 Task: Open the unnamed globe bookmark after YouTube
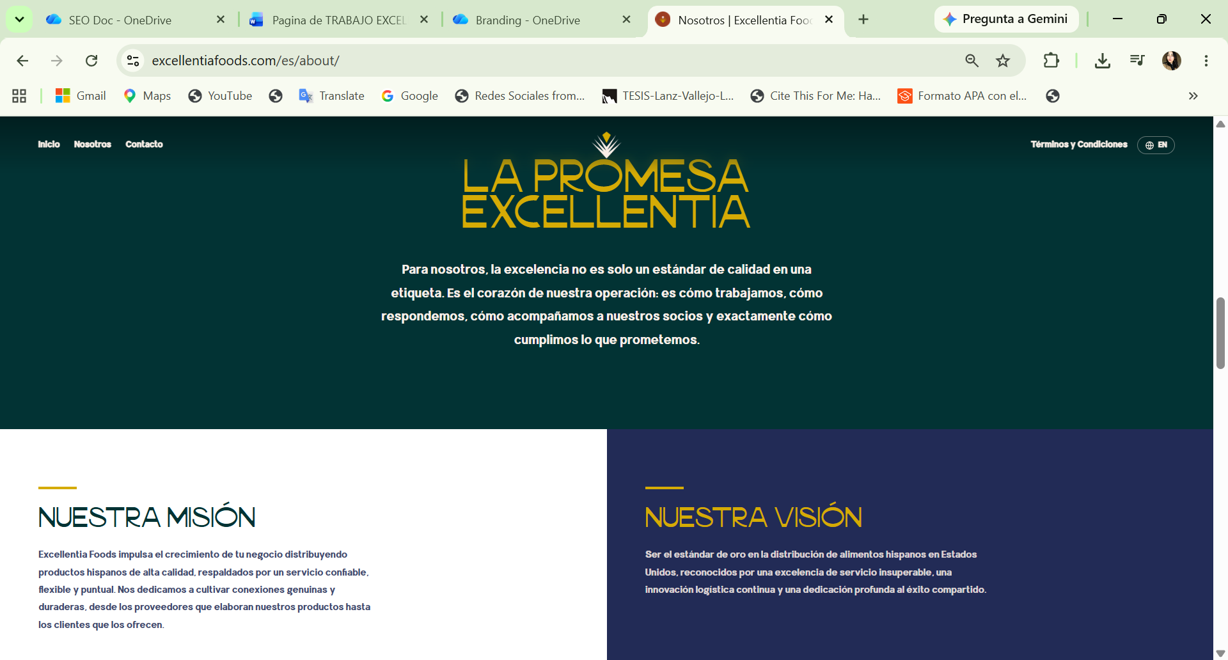click(x=276, y=96)
